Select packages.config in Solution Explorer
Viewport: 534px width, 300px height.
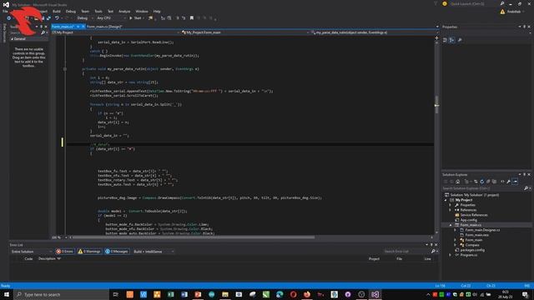coord(472,250)
